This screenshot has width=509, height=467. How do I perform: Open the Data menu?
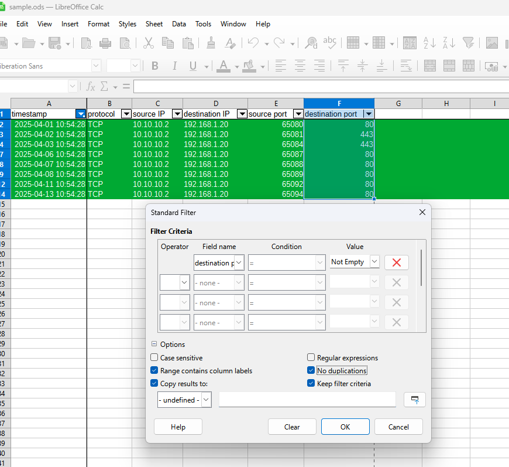tap(179, 24)
